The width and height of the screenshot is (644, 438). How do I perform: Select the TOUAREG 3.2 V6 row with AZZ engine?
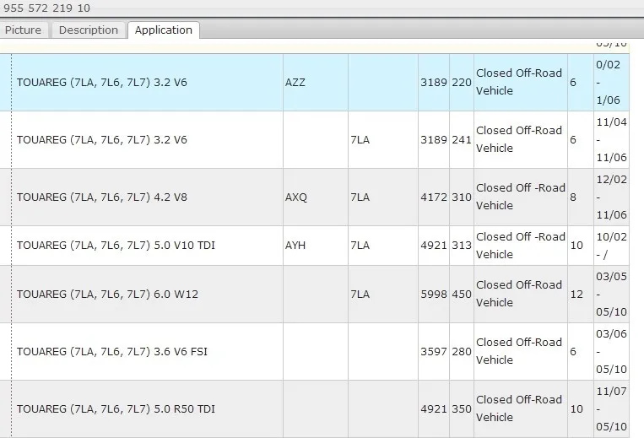pos(314,82)
